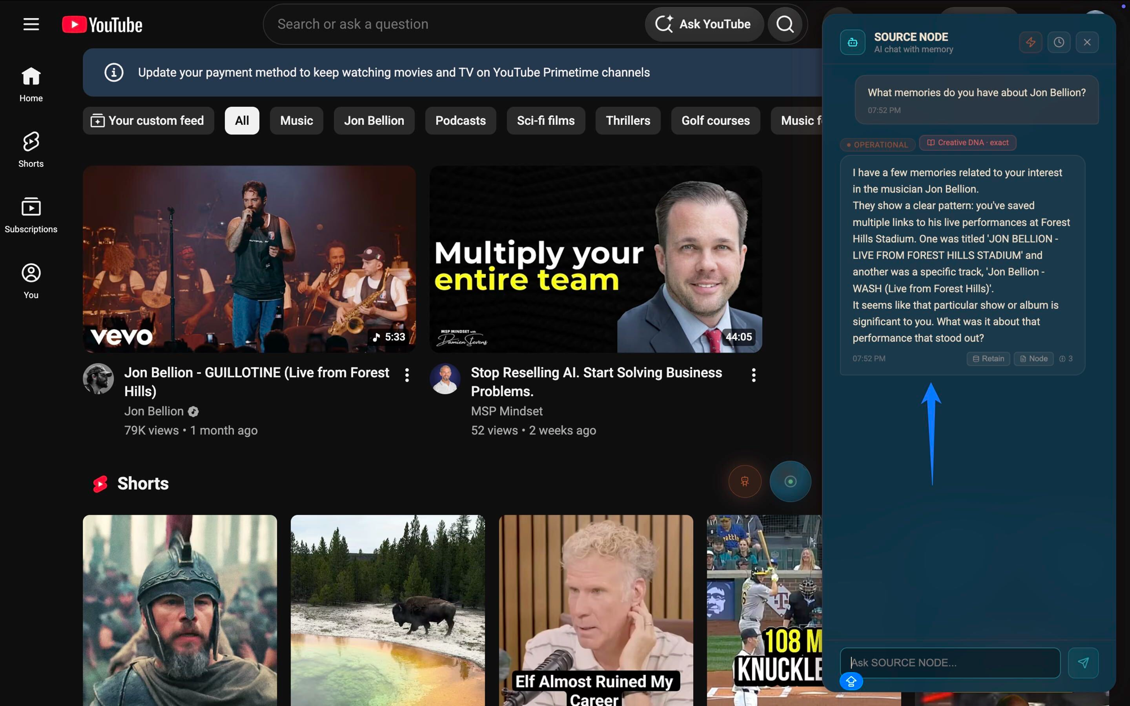This screenshot has height=706, width=1130.
Task: Select the Sci-fi films chip
Action: point(546,120)
